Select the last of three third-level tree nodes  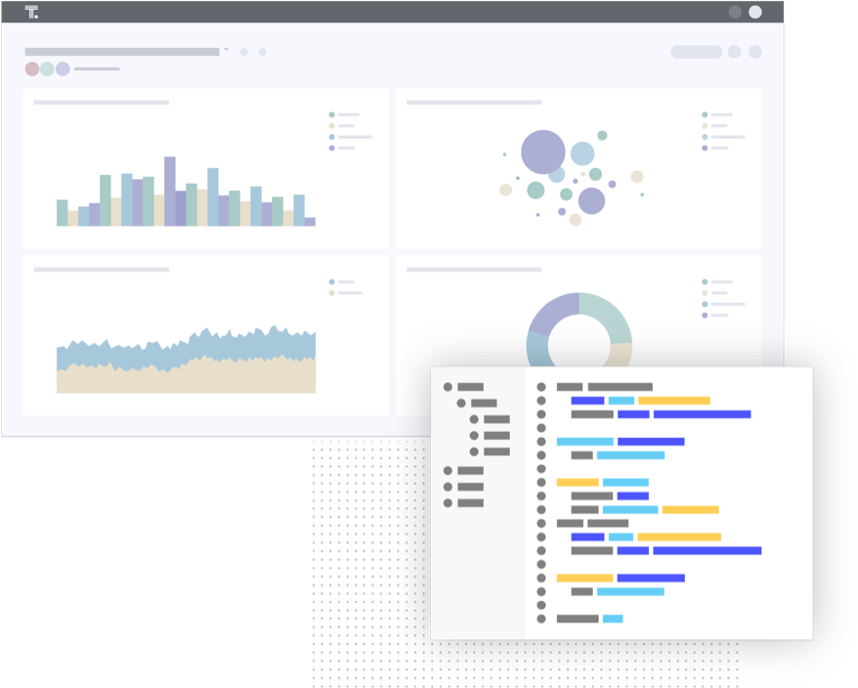coord(490,451)
